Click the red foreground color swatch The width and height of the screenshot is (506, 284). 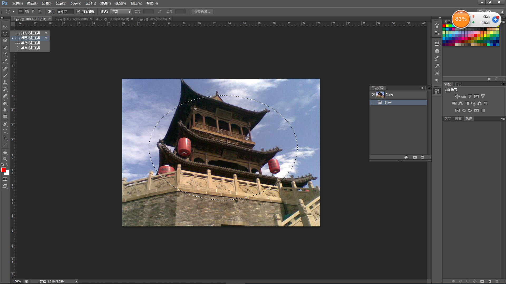(4, 170)
